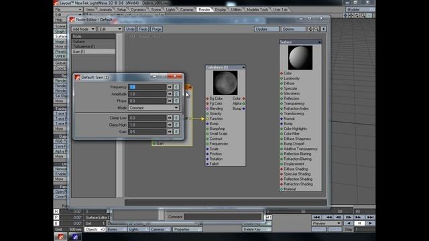Go to last frame playback button
Screen dimensions: 429x241
(370, 217)
